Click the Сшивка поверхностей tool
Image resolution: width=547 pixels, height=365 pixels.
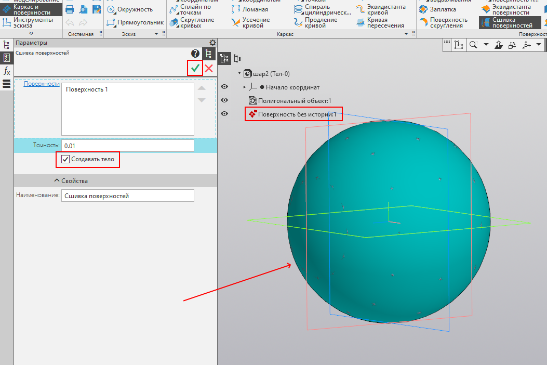[510, 23]
